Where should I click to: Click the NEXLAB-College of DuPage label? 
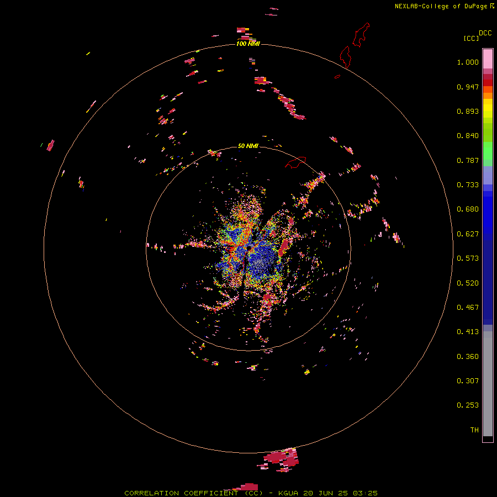[x=441, y=6]
